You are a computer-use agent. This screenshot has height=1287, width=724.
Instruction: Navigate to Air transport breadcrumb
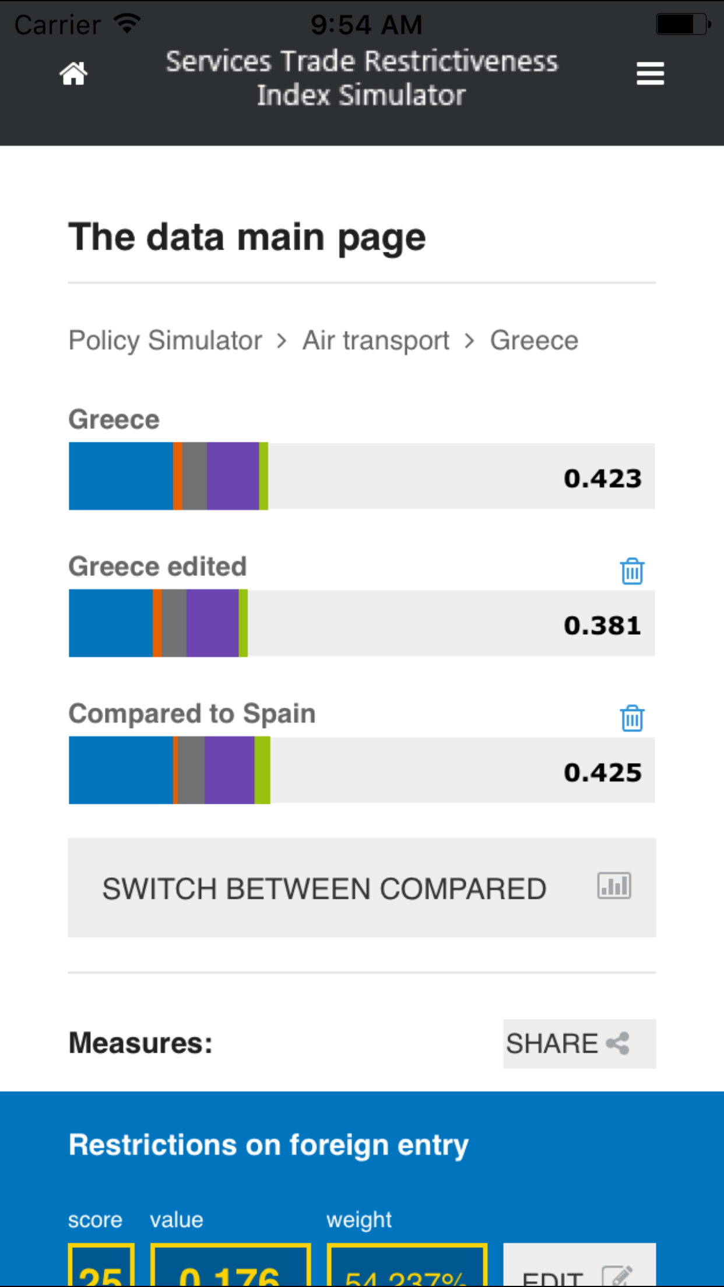(376, 340)
